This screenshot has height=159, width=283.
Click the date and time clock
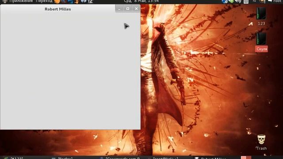(x=141, y=1)
